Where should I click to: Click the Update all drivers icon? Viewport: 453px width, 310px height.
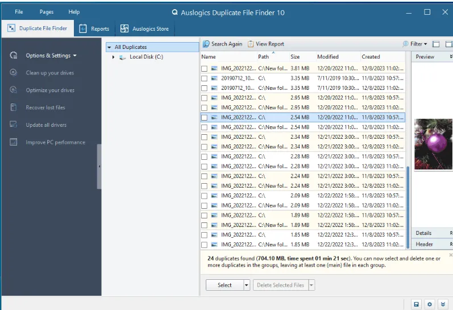(13, 125)
